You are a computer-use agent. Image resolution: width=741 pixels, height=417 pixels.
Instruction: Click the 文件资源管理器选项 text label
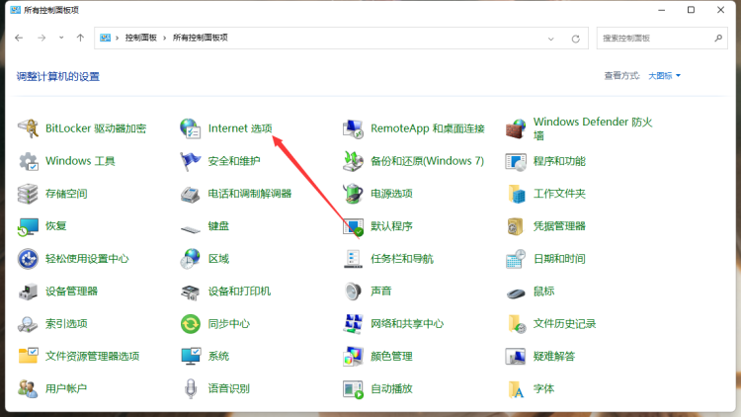pyautogui.click(x=92, y=356)
